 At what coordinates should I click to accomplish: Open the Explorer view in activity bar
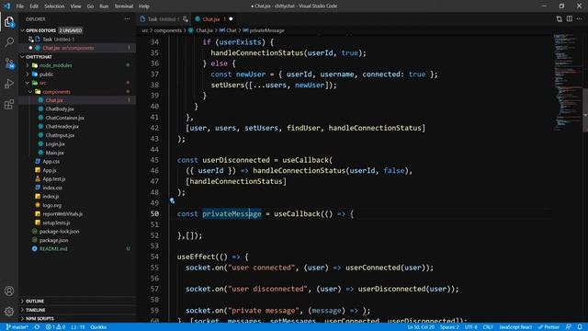pos(9,22)
